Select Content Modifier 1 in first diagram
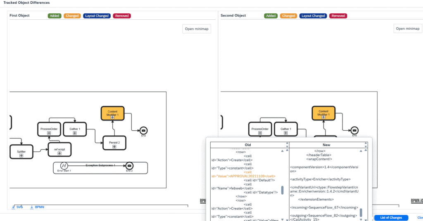Viewport: 423px width, 221px height. (112, 113)
